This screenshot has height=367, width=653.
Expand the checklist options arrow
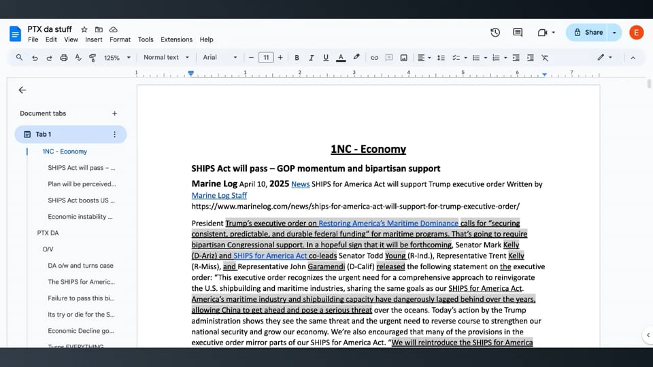(x=465, y=58)
